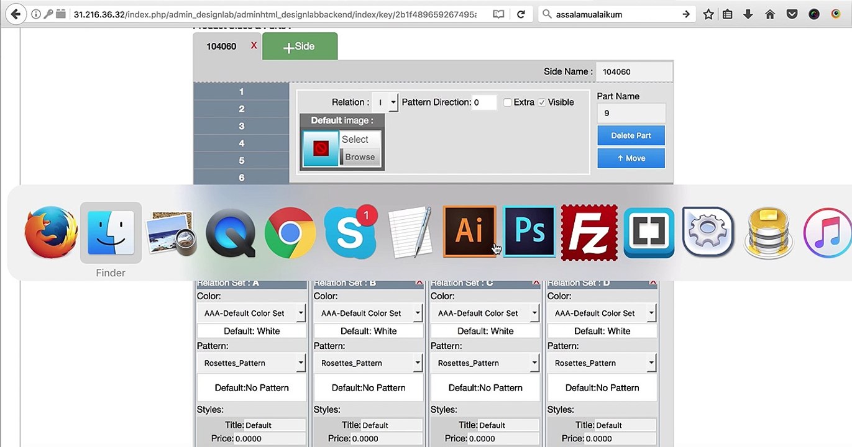Expand the Pattern dropdown in Relation Set C

485,363
